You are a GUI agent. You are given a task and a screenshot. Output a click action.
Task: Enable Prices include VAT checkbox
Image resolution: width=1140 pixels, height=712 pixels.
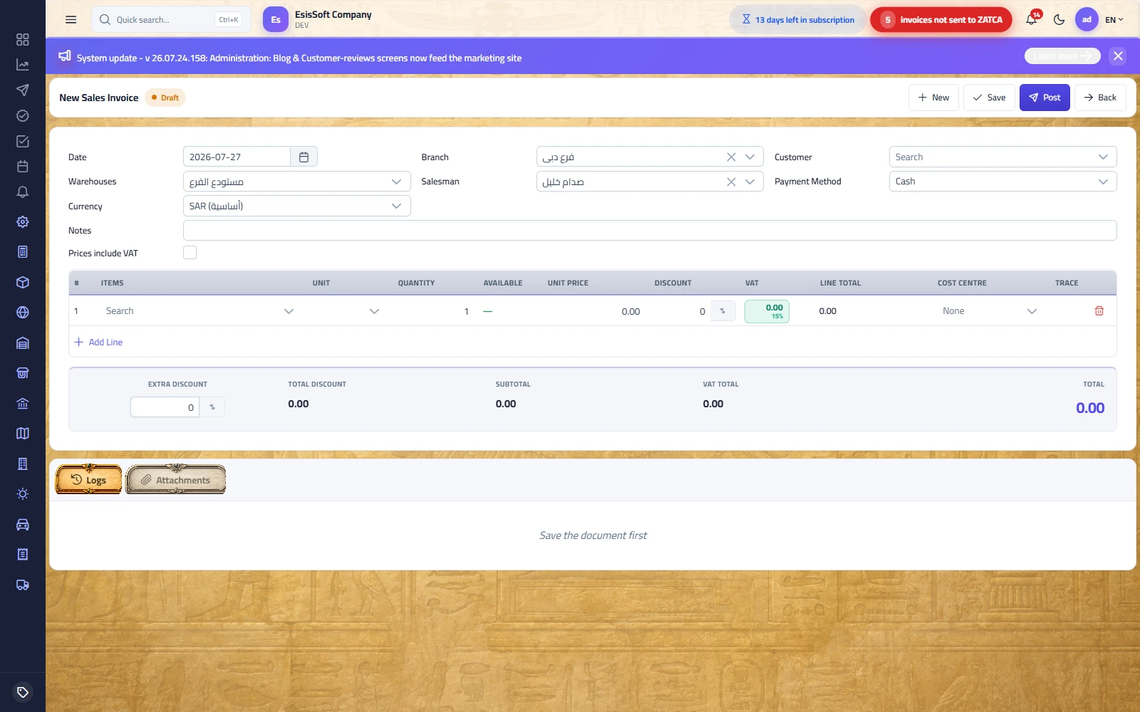(190, 253)
